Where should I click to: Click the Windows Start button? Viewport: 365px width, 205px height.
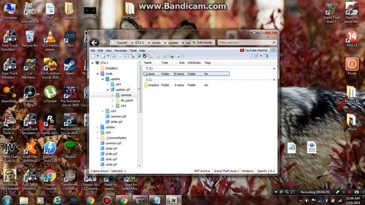click(7, 200)
